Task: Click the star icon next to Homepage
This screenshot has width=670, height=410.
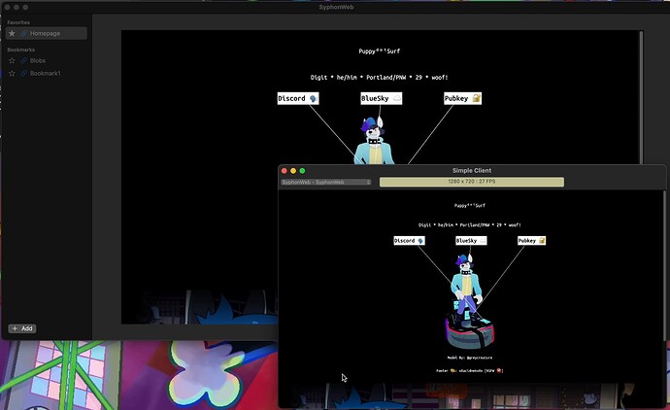Action: click(x=12, y=33)
